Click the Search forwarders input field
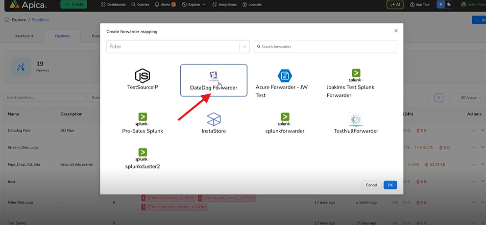The height and width of the screenshot is (225, 486). coord(327,46)
